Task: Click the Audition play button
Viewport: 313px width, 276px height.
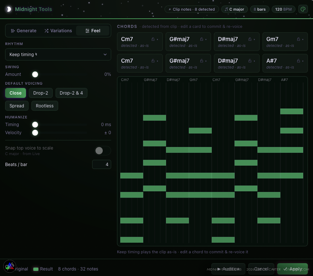Action: click(229, 269)
